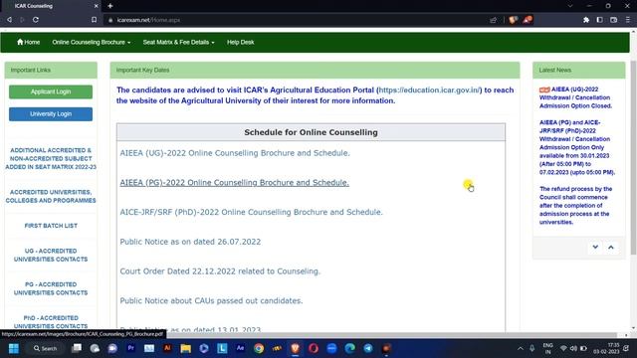
Task: Open Accredited Universities, Colleges and Programmes link
Action: pos(51,197)
